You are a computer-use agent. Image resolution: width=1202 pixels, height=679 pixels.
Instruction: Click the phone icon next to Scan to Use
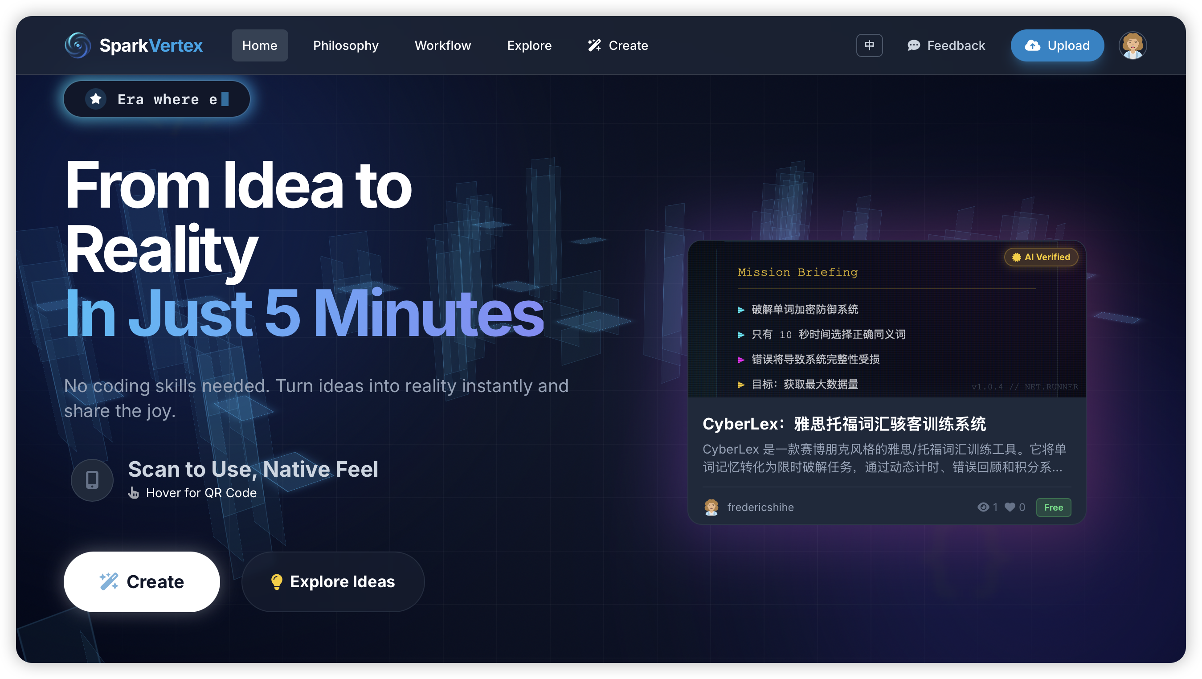92,480
